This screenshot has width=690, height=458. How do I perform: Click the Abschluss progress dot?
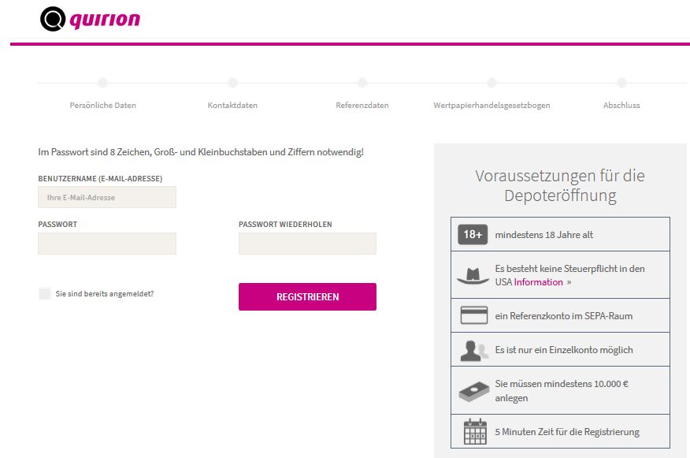click(621, 83)
